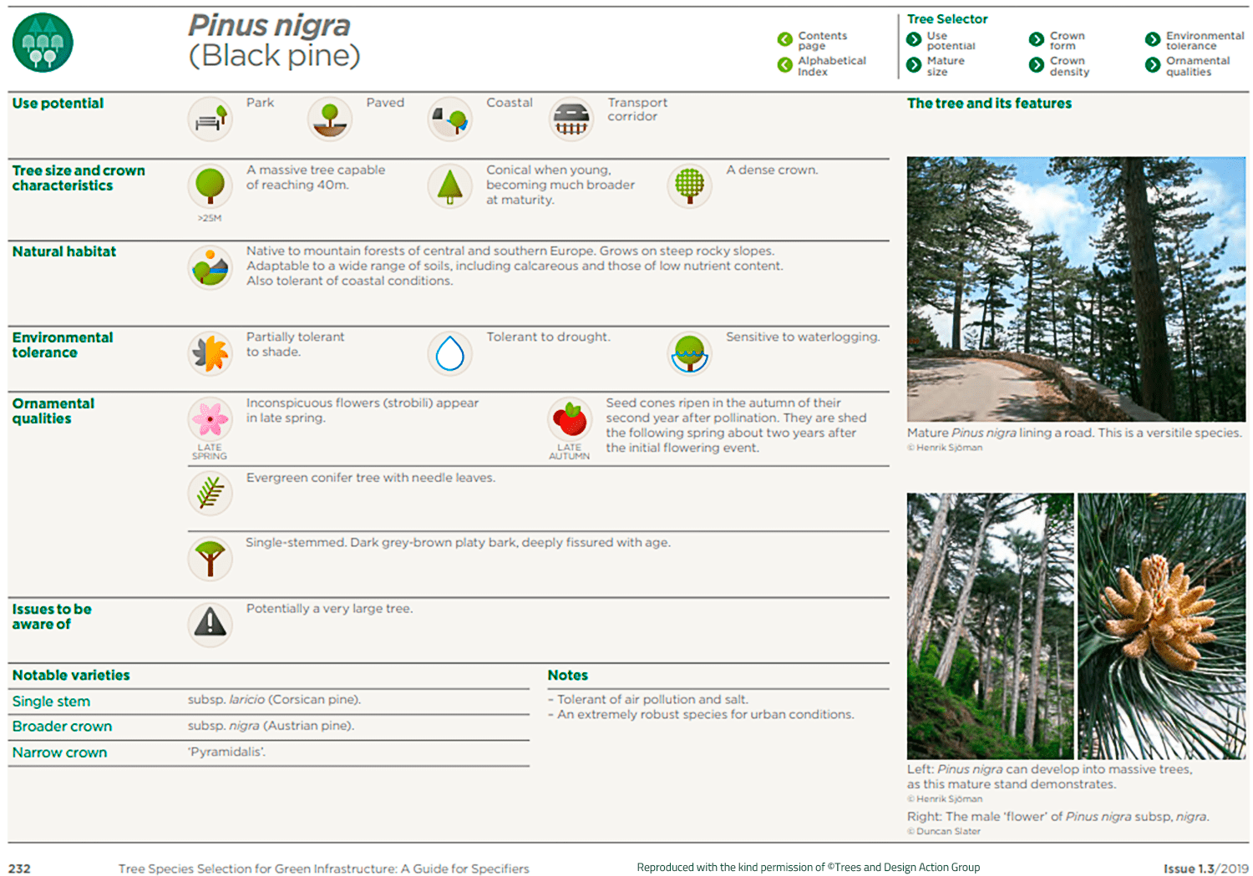Go to Use potential in Tree Selector
1253x876 pixels.
click(951, 40)
